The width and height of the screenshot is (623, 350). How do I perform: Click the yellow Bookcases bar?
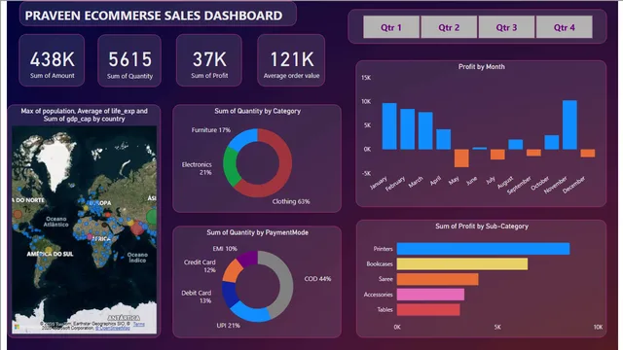(x=462, y=263)
